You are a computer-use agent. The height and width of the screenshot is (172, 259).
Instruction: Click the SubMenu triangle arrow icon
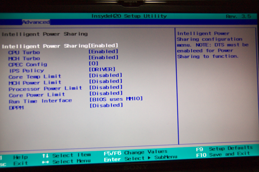[x=149, y=158]
